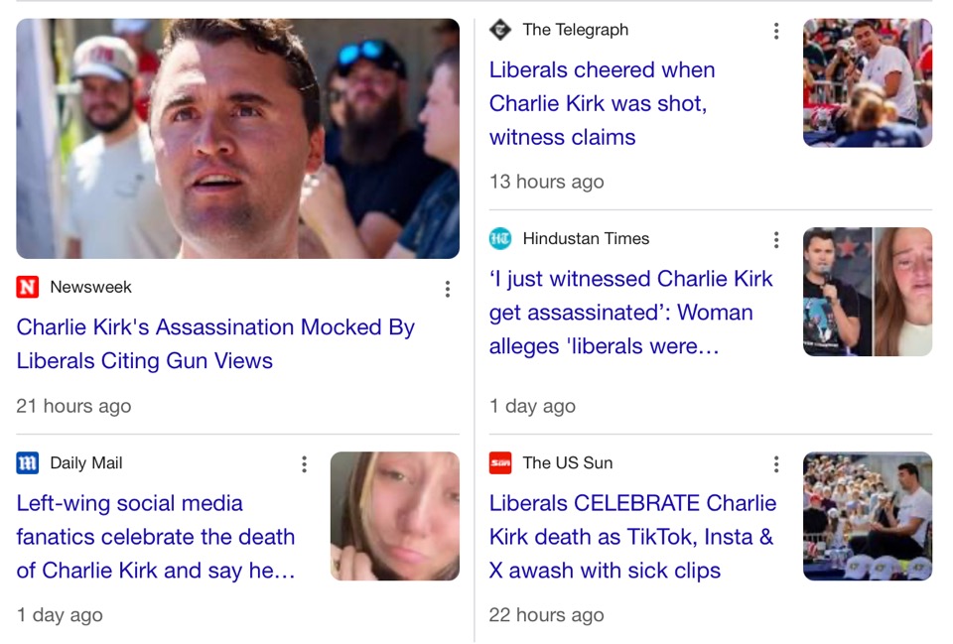Click The US Sun article thumbnail
The width and height of the screenshot is (953, 644).
[x=868, y=516]
